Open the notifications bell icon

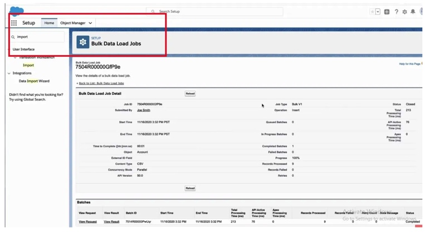tap(413, 12)
